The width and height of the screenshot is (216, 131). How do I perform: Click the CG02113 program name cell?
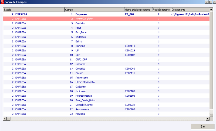point(130,46)
